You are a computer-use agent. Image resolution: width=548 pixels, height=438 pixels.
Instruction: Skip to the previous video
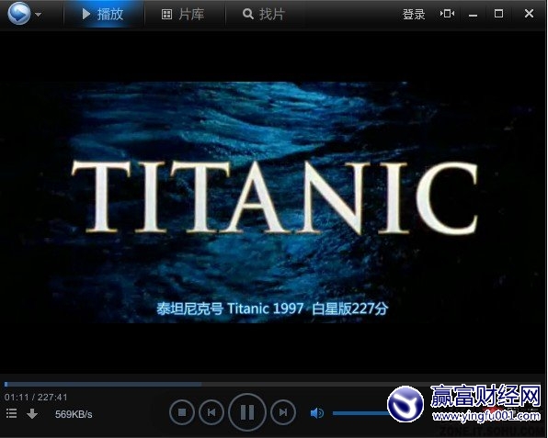coord(211,413)
